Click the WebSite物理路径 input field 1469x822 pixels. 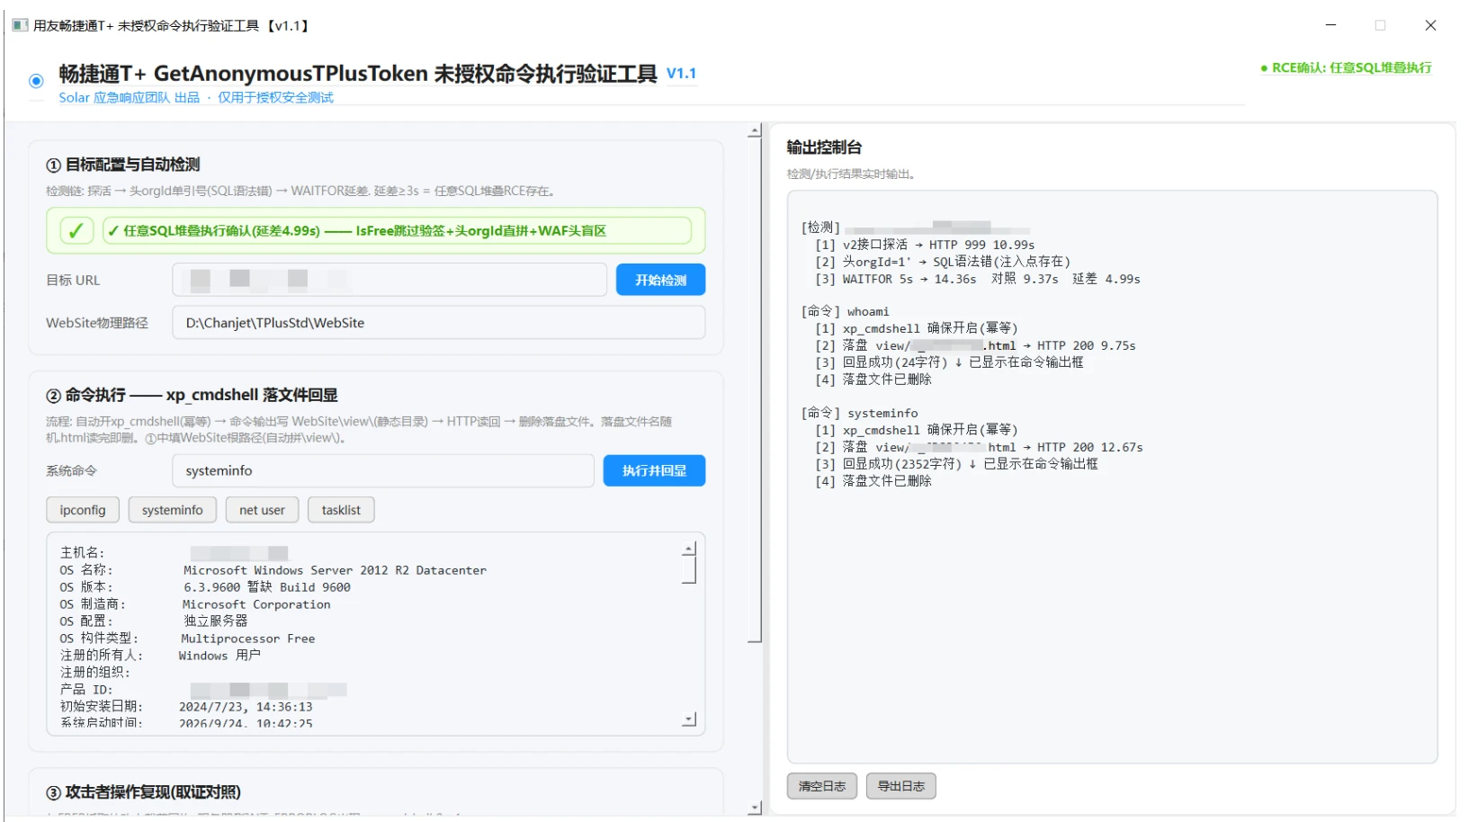tap(439, 323)
